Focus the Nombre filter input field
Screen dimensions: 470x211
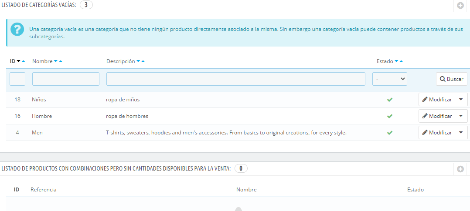click(66, 79)
